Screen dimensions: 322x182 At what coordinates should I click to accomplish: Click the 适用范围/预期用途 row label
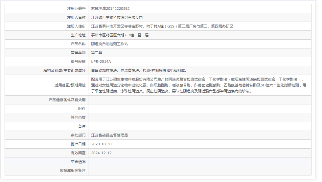[70, 85]
